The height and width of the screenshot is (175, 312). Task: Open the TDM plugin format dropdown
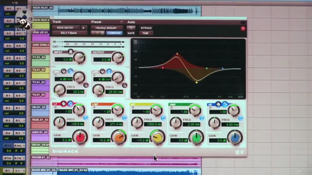(x=146, y=34)
